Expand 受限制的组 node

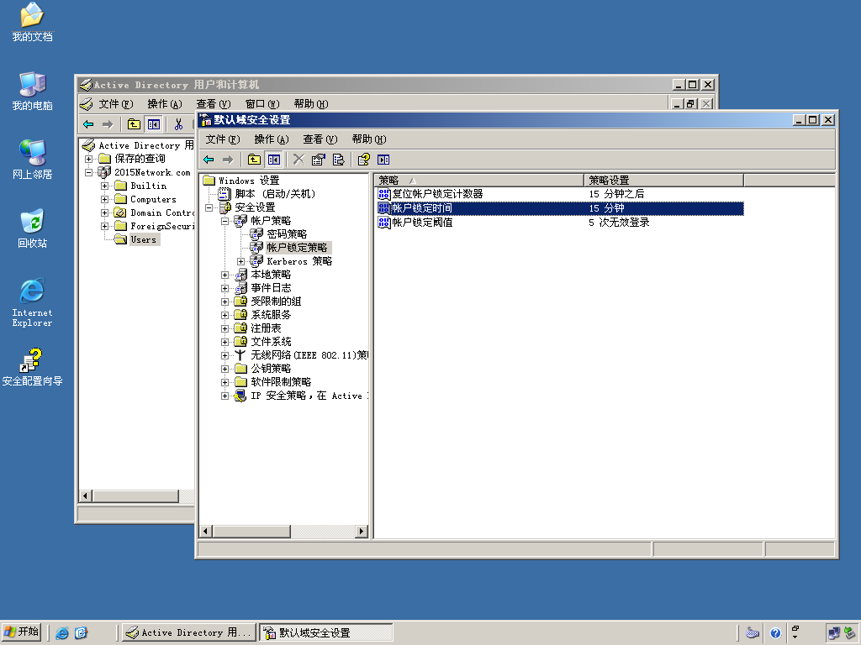224,302
